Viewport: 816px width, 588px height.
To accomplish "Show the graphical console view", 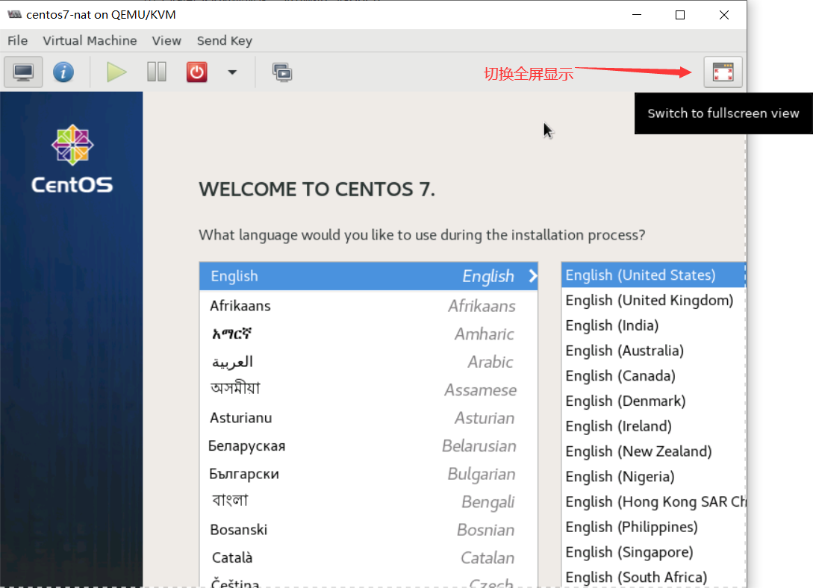I will click(23, 72).
